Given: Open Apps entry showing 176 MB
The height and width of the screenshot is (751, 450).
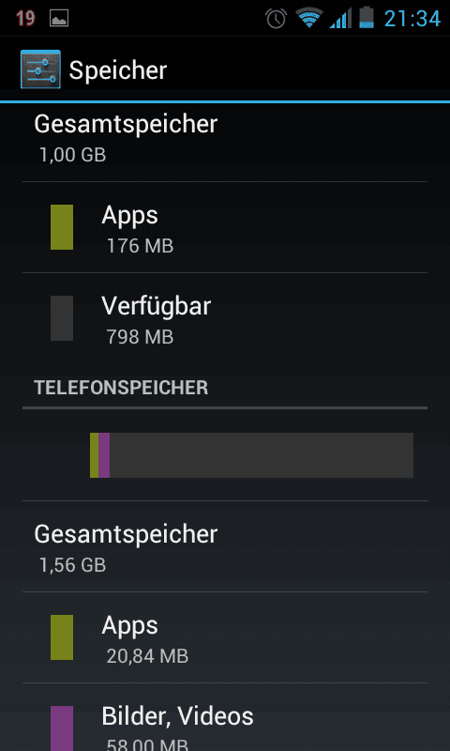Looking at the screenshot, I should point(225,227).
